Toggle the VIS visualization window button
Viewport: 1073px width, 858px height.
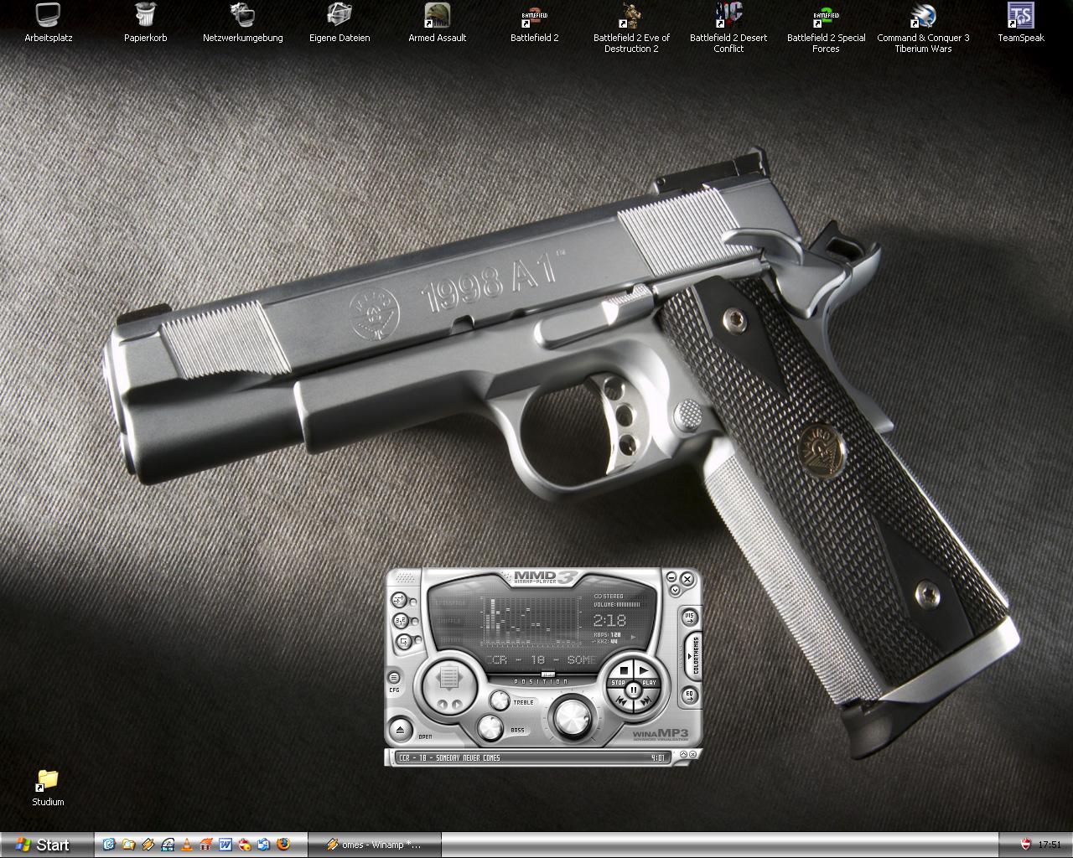pos(690,618)
